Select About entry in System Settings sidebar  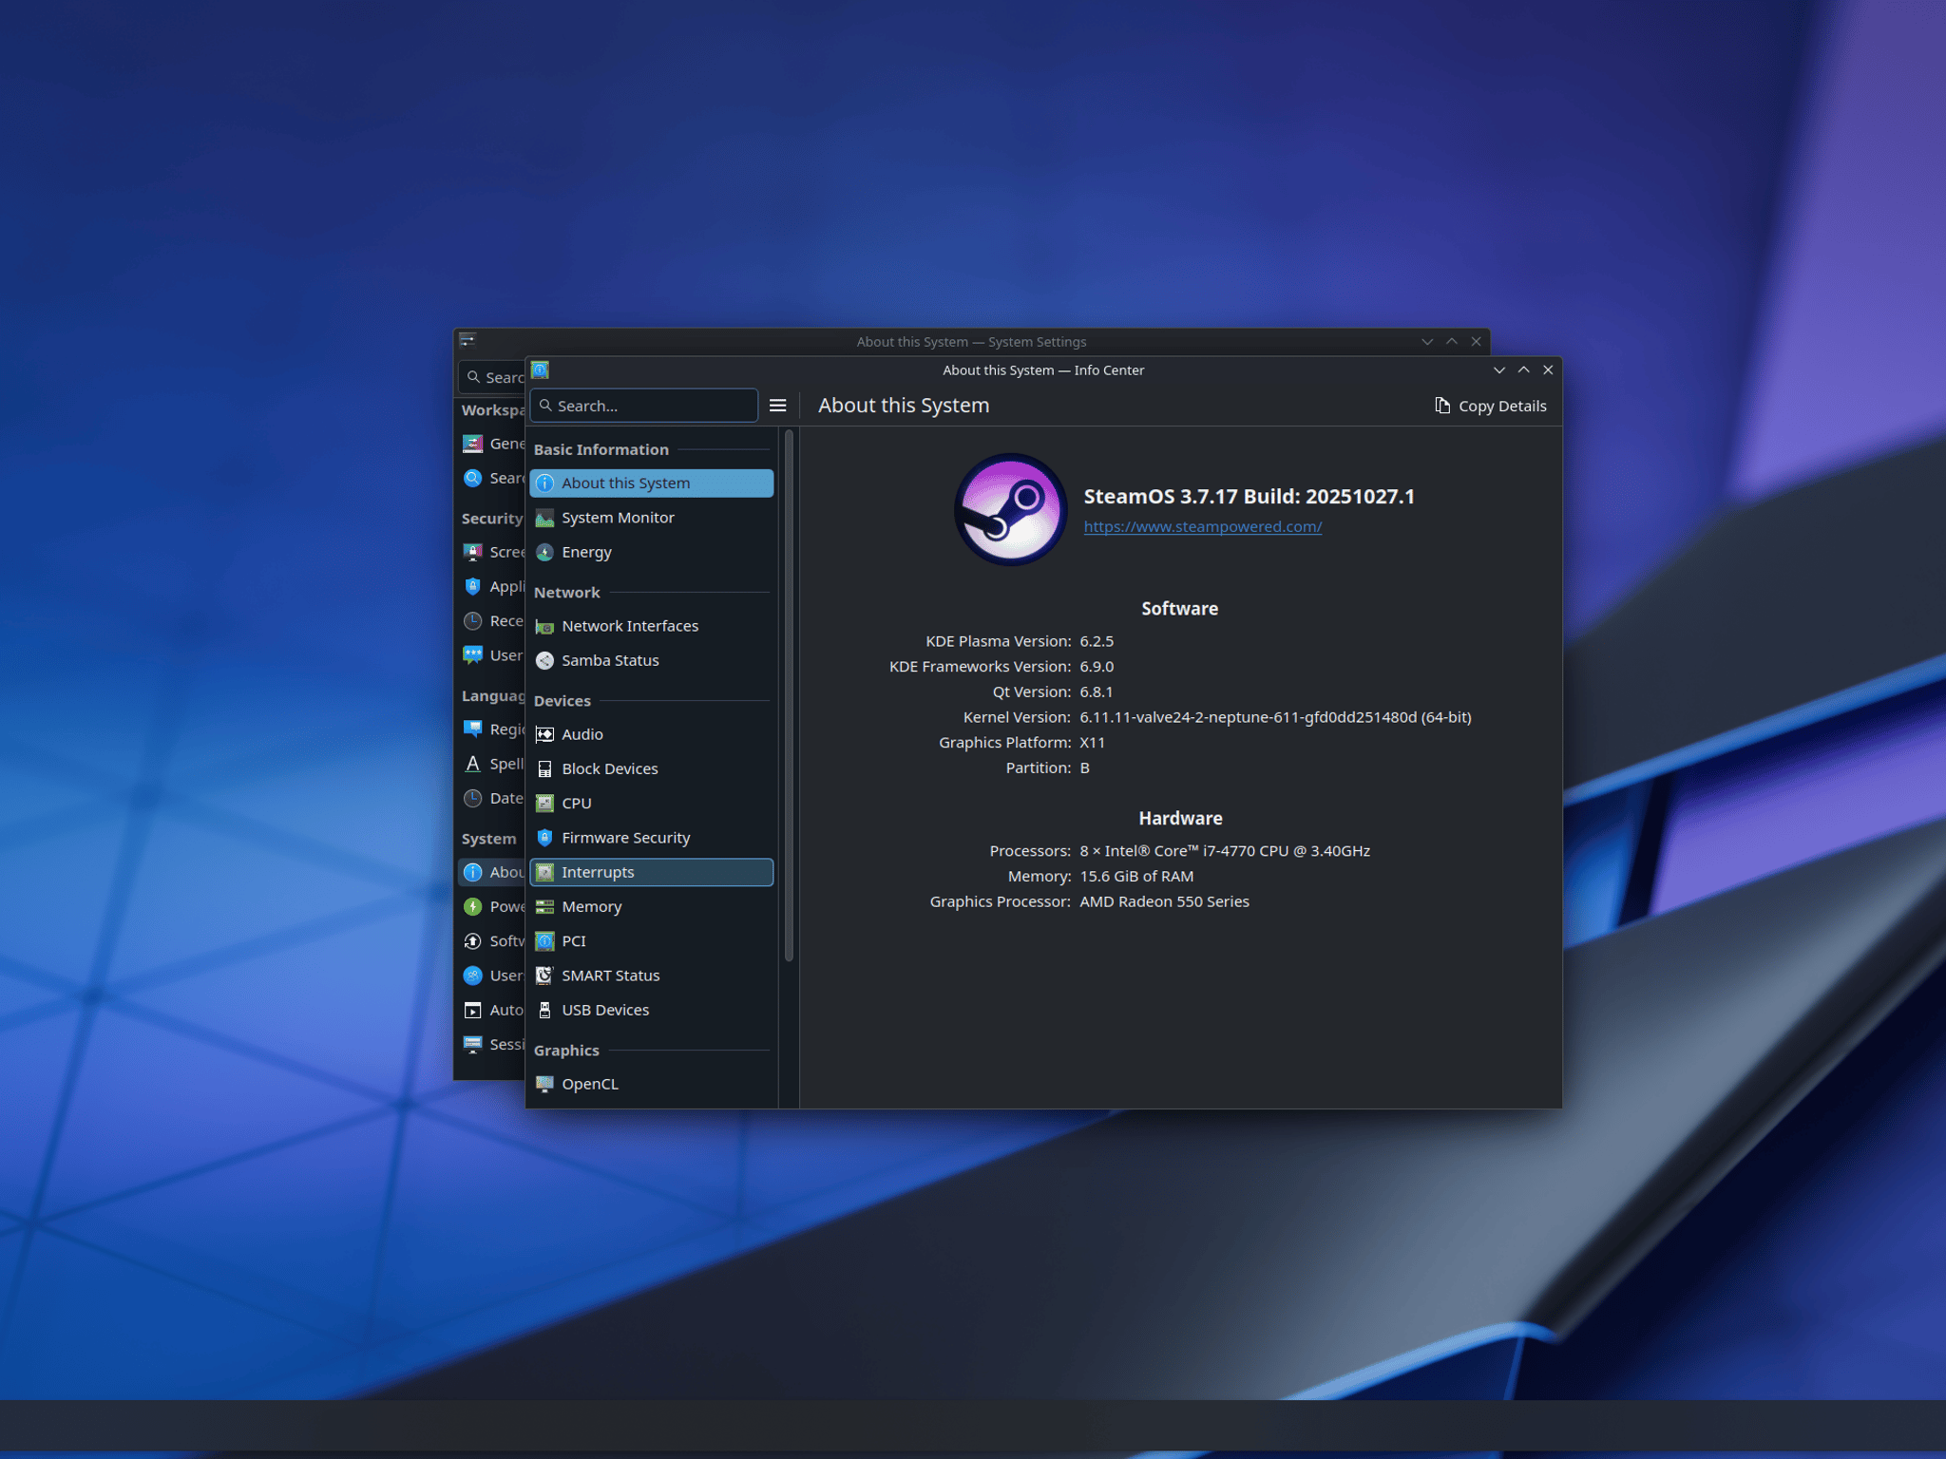click(492, 872)
